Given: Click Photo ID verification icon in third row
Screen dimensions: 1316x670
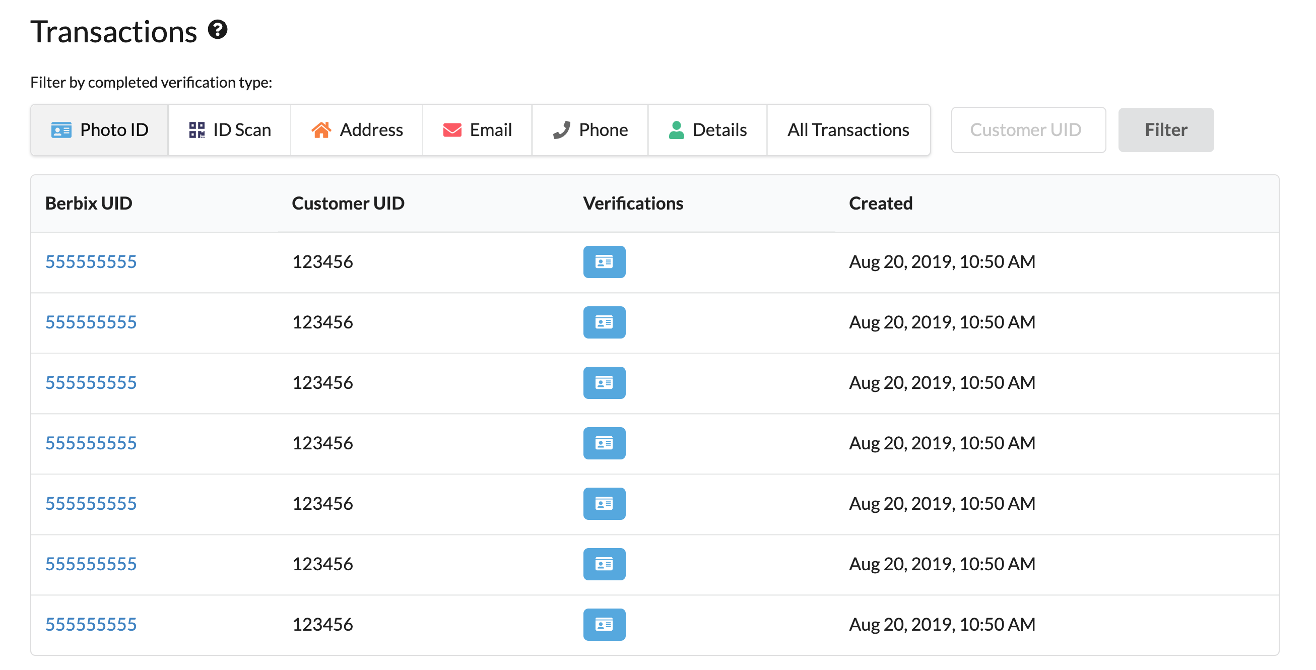Looking at the screenshot, I should click(604, 382).
